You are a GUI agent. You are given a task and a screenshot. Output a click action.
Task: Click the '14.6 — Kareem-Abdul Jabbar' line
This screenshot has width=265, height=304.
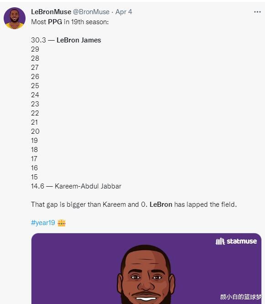click(x=76, y=186)
